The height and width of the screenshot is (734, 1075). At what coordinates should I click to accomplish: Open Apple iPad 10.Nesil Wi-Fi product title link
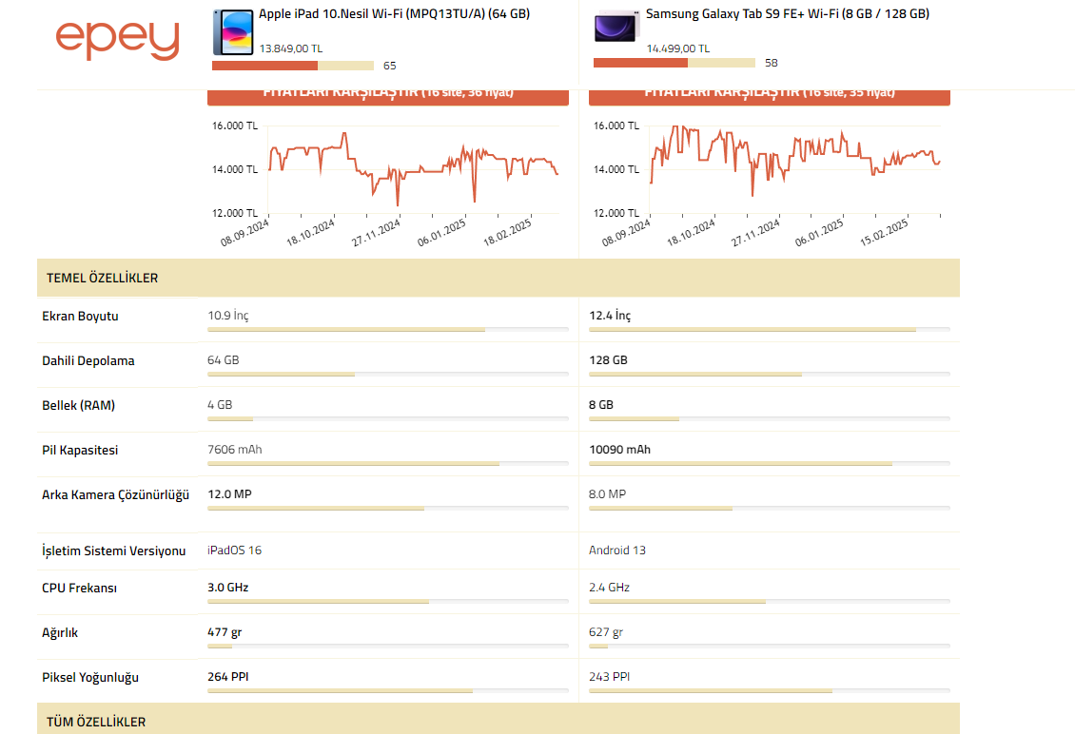(x=394, y=13)
